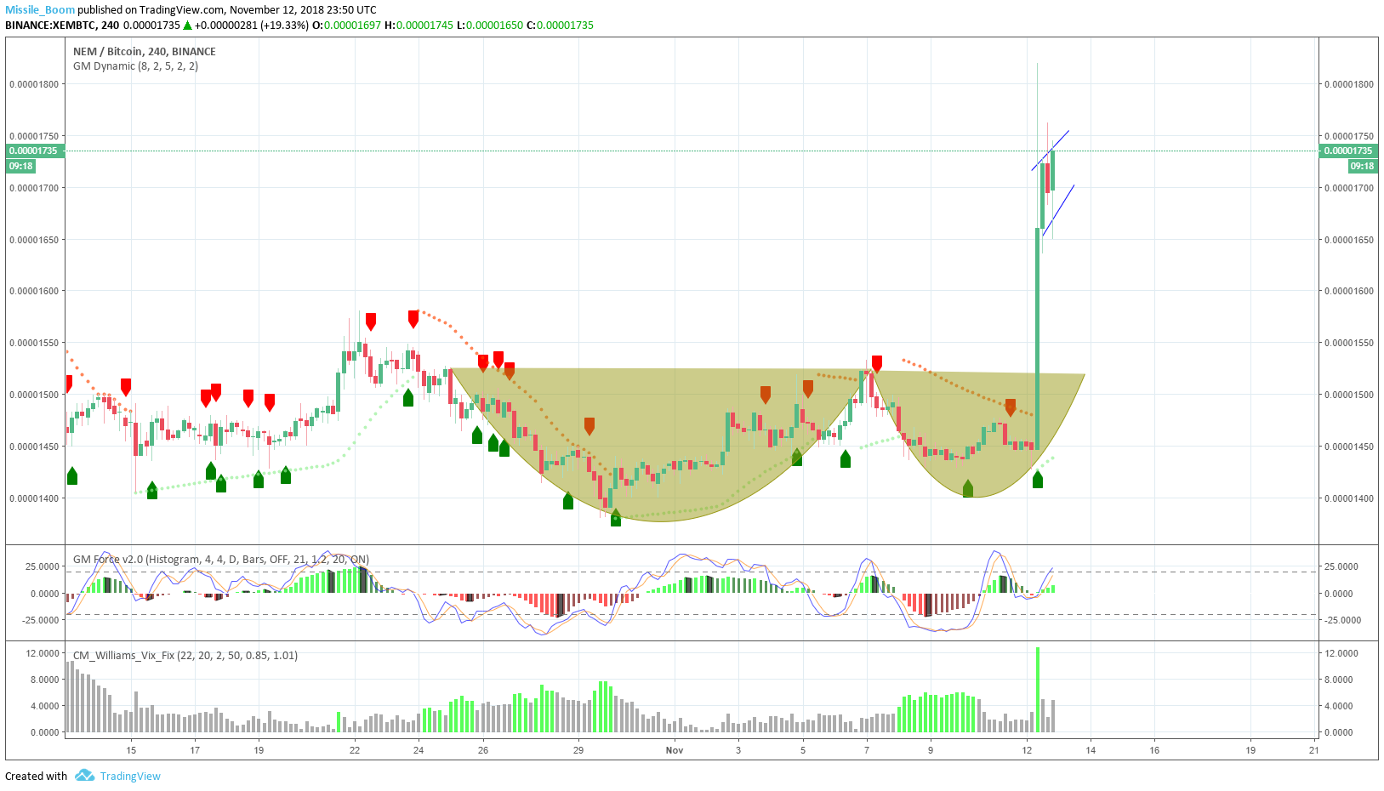This screenshot has height=791, width=1384.
Task: Click the tall green breakout candle on Nov 12
Action: (1038, 339)
